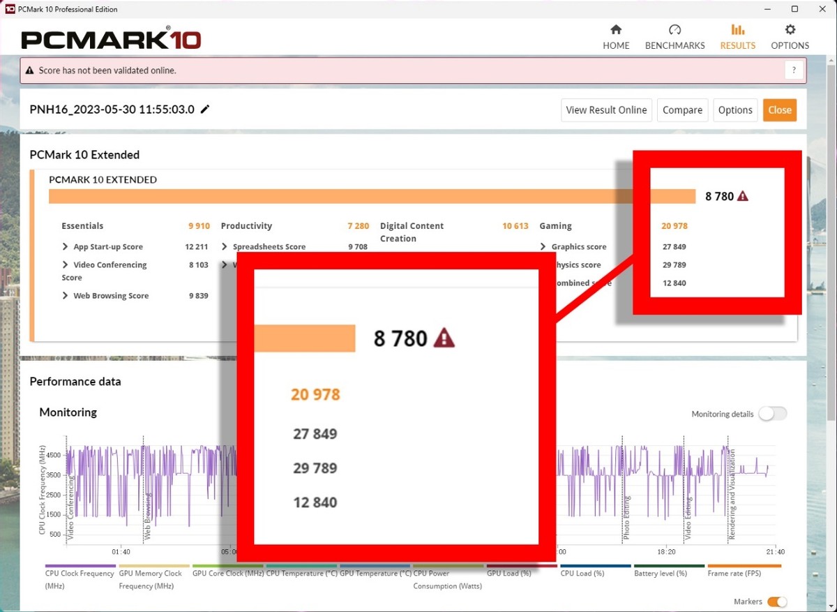Toggle the Markers switch
Viewport: 837px width, 612px height.
(777, 602)
